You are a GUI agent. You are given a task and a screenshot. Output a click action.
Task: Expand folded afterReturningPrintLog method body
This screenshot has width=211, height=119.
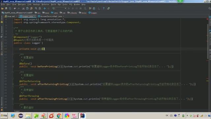point(13,84)
